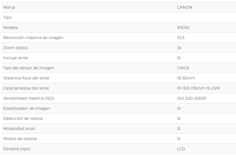Screen dimensions: 236x155
Task: Click the 3x zoom value
Action: 179,48
